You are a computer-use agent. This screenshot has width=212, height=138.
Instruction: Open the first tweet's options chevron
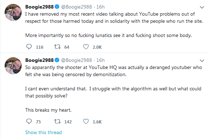[202, 7]
